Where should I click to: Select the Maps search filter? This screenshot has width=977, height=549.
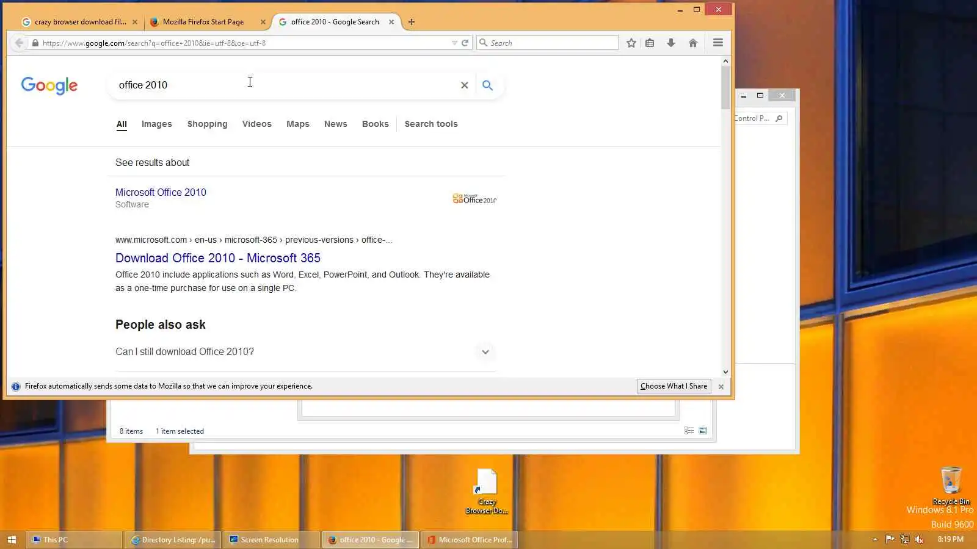tap(298, 124)
